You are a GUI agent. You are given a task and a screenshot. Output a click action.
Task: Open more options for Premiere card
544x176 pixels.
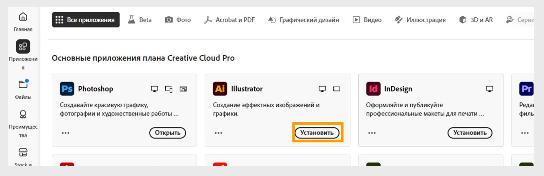tap(525, 133)
